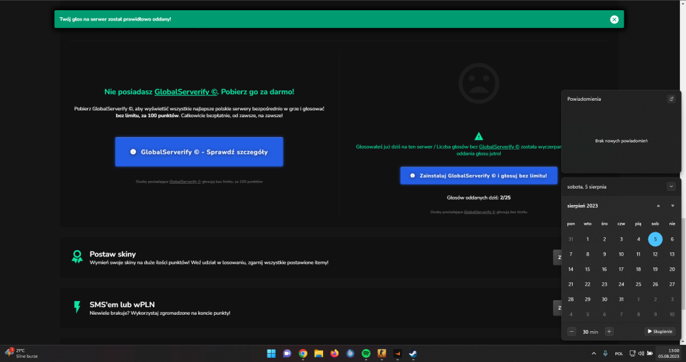Open the Teams Chat taskbar icon
The image size is (686, 362).
(x=287, y=353)
